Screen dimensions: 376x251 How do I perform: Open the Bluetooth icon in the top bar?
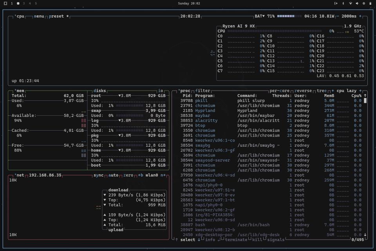[343, 4]
